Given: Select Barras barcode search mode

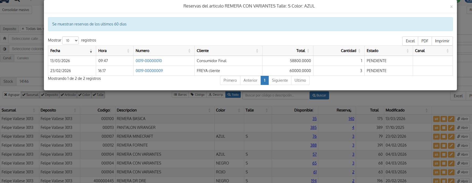Looking at the screenshot, I should [x=180, y=95].
